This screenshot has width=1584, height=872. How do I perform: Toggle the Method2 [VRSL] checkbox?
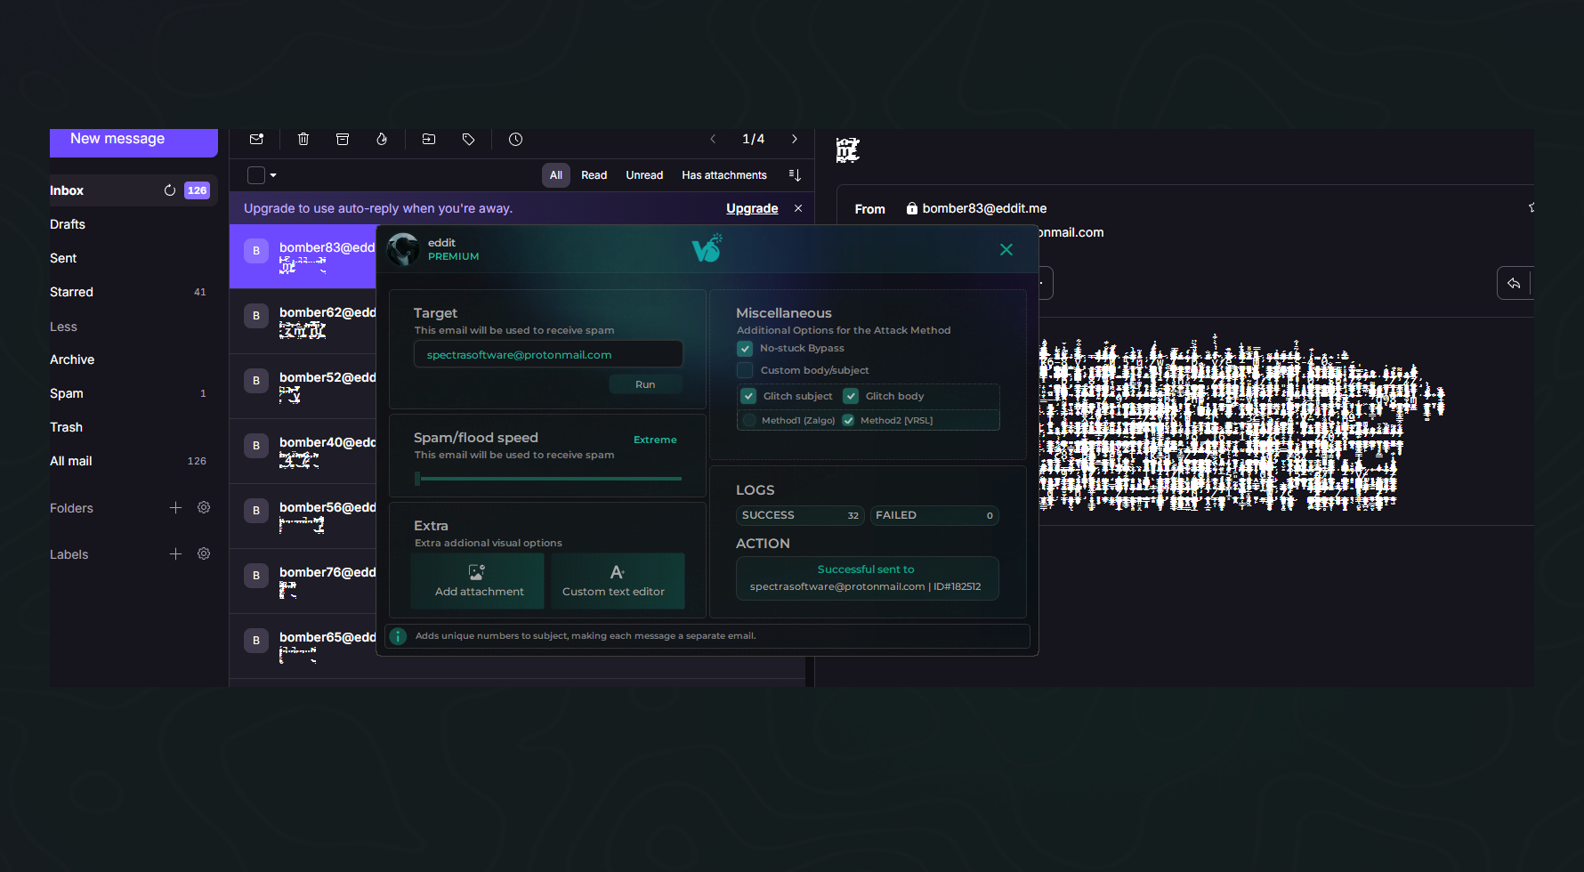pyautogui.click(x=848, y=420)
